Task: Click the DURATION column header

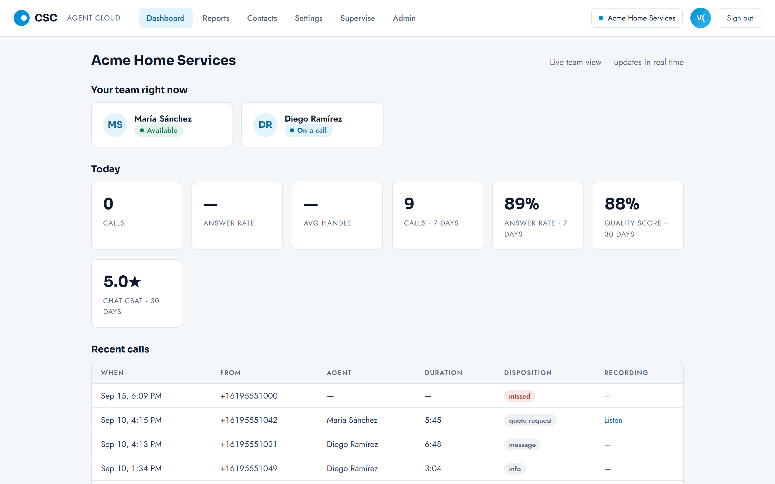Action: (444, 373)
